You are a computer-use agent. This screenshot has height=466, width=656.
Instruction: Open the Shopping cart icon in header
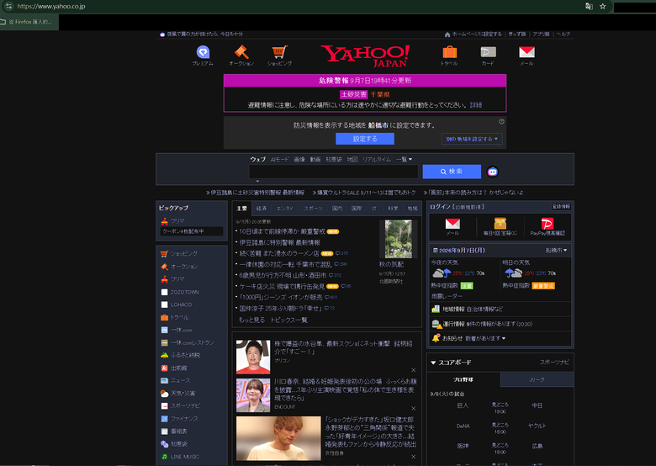pos(279,52)
